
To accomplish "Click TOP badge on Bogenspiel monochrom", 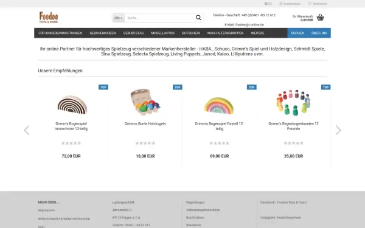I will click(x=103, y=87).
